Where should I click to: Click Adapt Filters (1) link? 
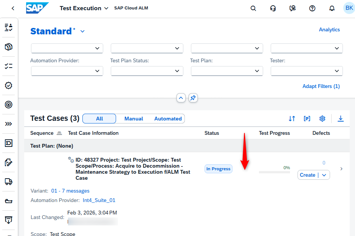(x=321, y=86)
